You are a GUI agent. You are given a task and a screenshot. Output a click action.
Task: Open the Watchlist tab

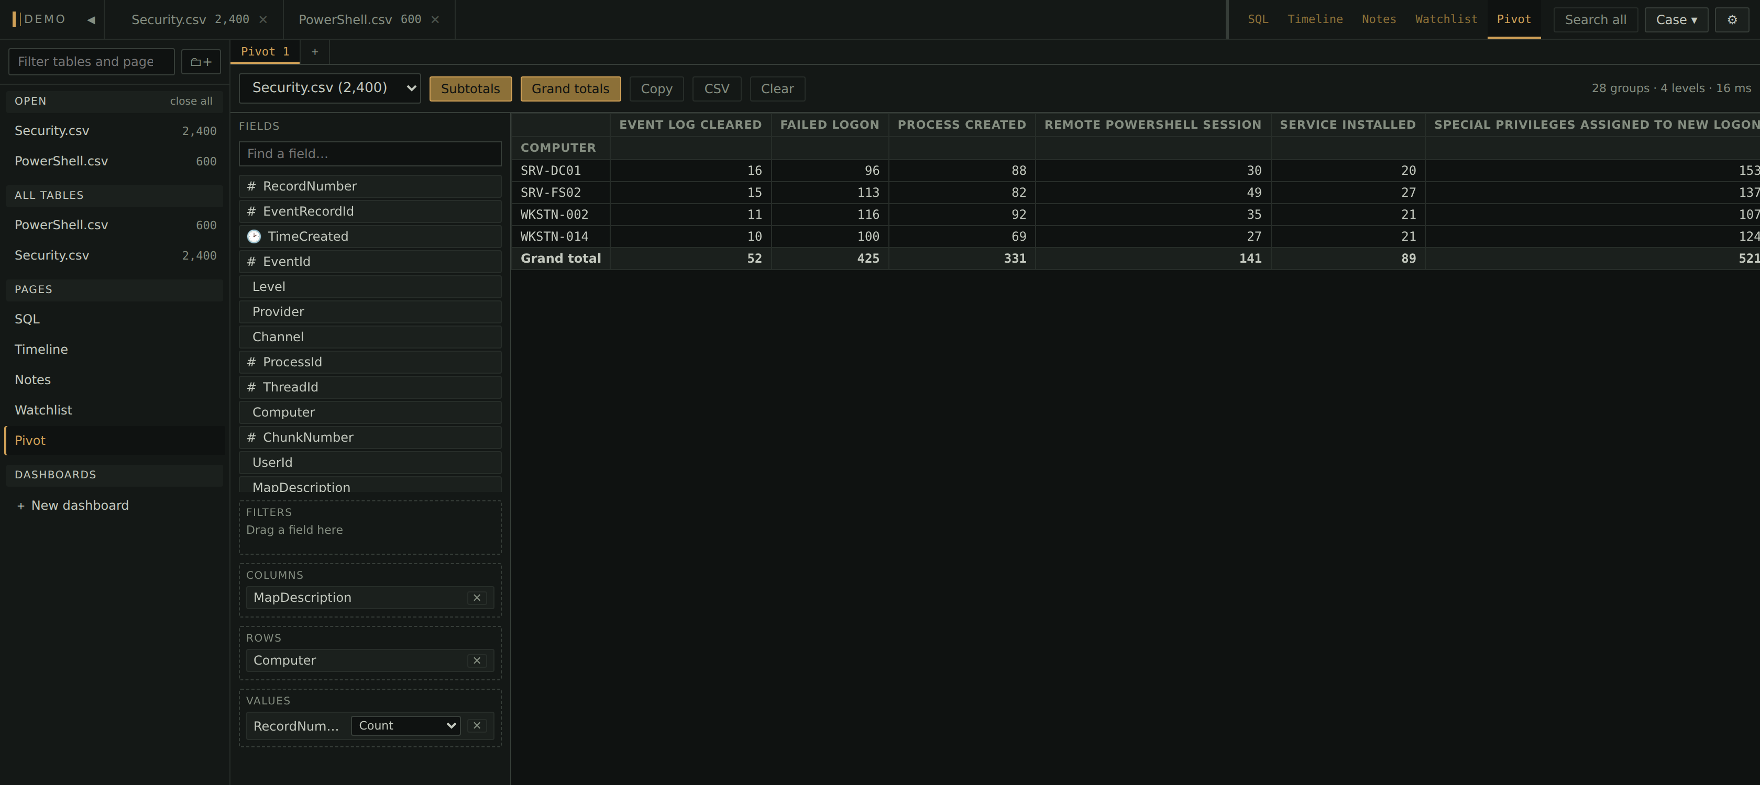(x=1446, y=19)
